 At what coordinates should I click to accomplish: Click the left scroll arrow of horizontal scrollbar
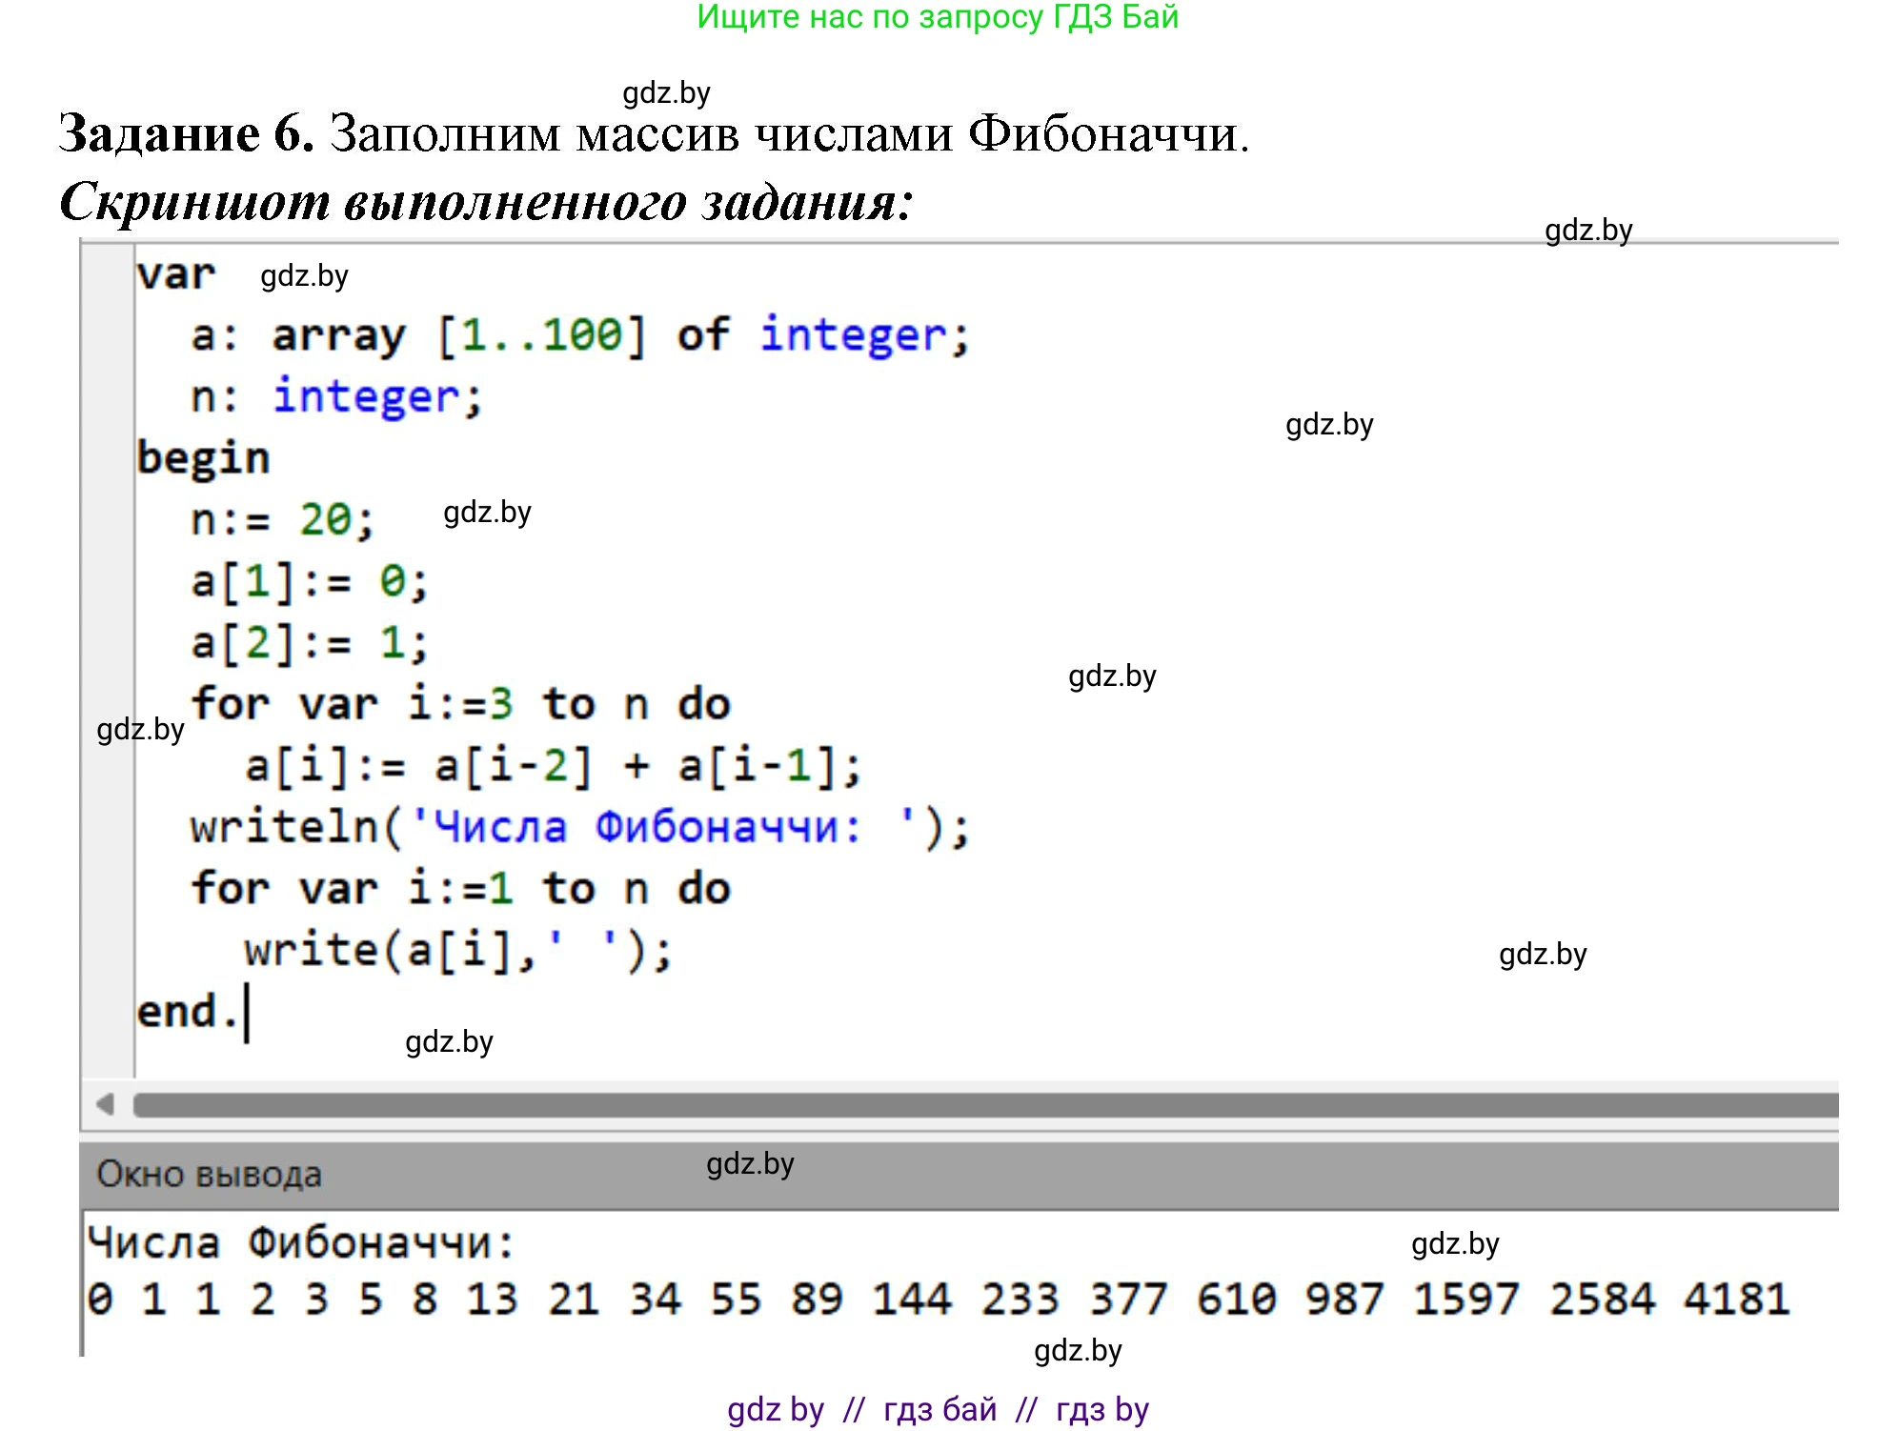pyautogui.click(x=106, y=1104)
